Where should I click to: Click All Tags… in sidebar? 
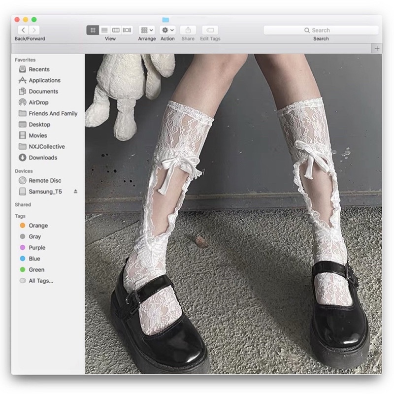(x=40, y=281)
